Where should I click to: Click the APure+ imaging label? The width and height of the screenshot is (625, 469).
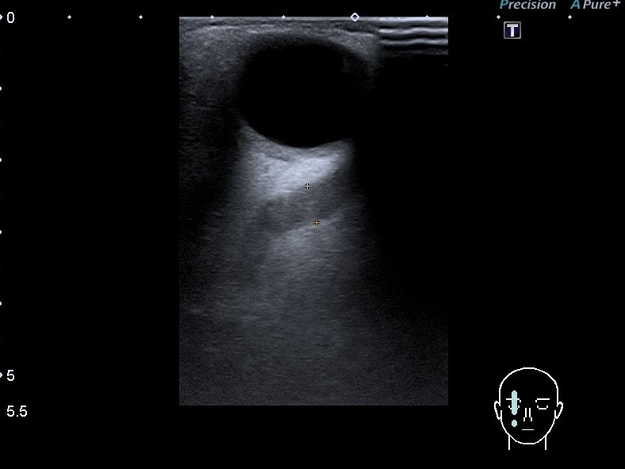(x=595, y=6)
